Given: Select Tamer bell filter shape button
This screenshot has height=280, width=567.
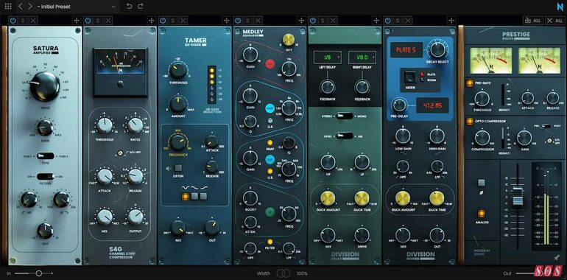Looking at the screenshot, I should coord(186,197).
